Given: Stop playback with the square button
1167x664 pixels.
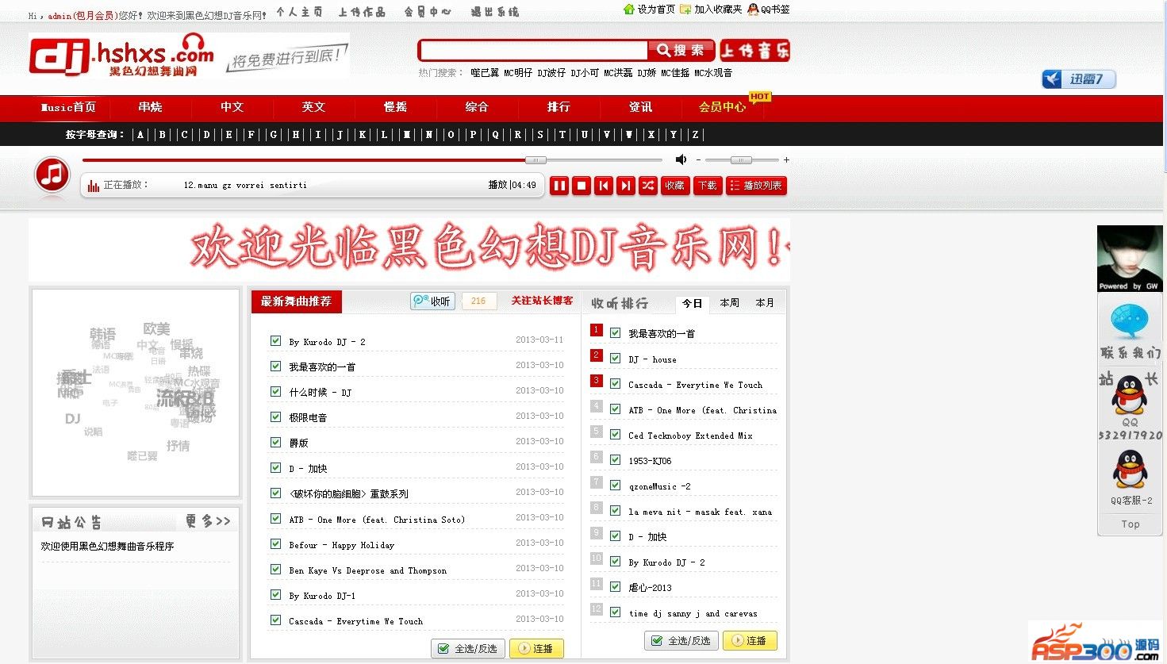Looking at the screenshot, I should 582,186.
